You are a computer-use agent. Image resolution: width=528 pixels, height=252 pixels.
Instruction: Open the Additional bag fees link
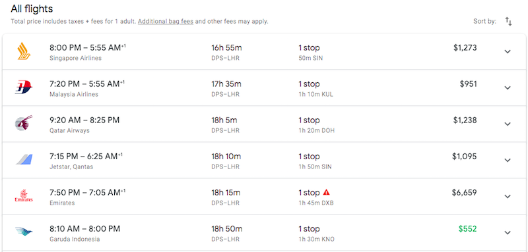pyautogui.click(x=166, y=22)
